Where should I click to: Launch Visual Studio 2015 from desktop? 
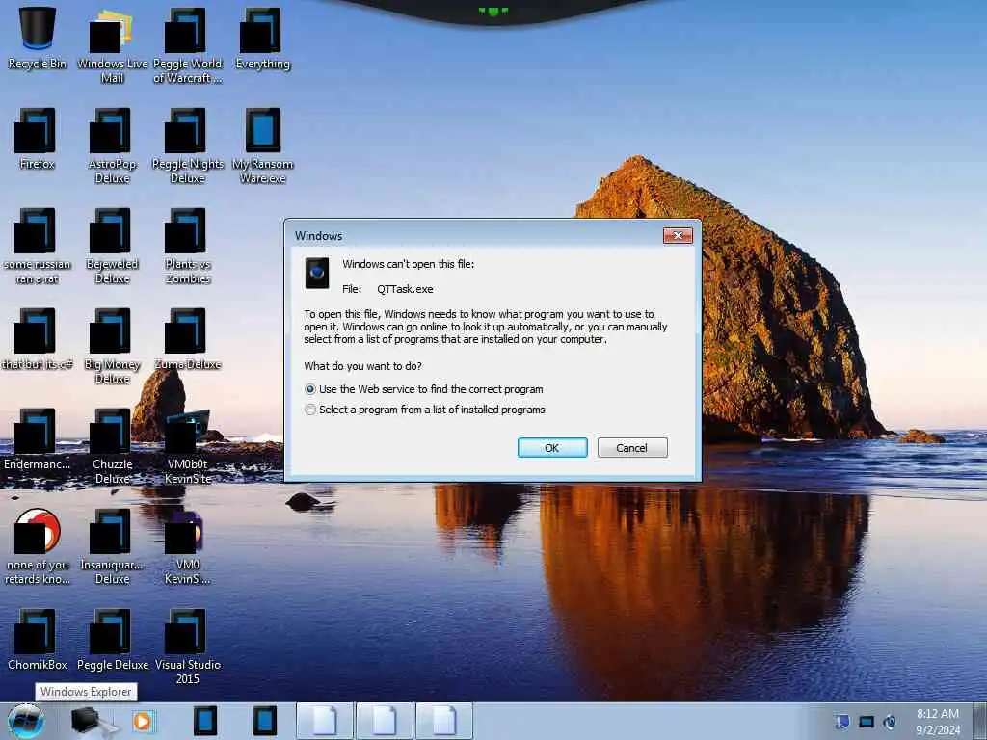pos(188,647)
